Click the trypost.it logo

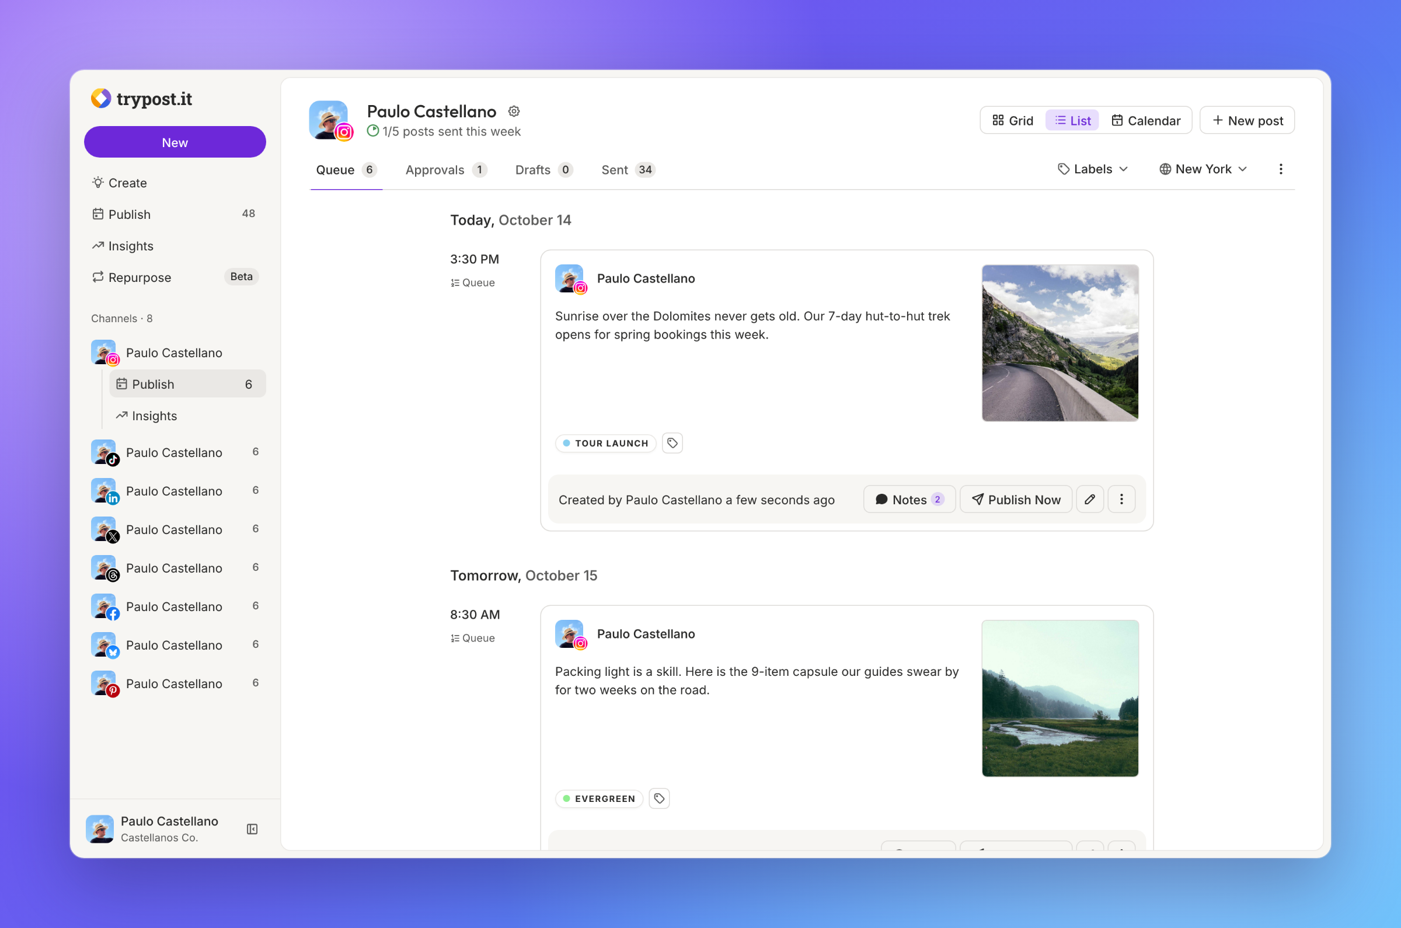tap(141, 99)
